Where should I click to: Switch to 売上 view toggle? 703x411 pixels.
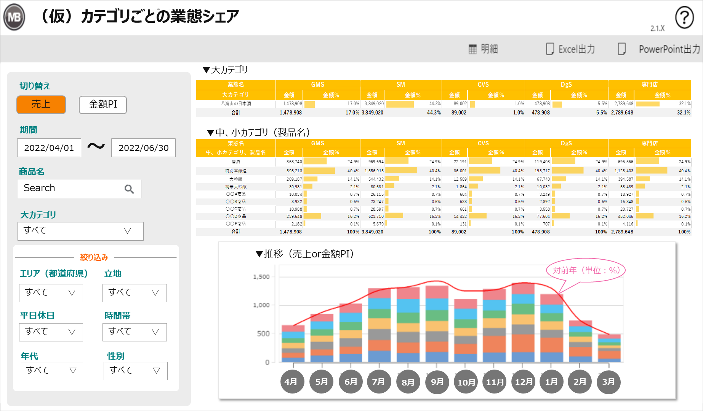pyautogui.click(x=41, y=104)
